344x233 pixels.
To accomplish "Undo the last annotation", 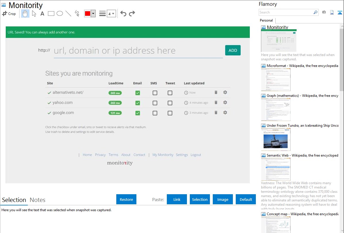I will click(x=123, y=14).
